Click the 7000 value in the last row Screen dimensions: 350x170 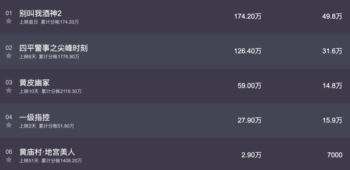(335, 155)
